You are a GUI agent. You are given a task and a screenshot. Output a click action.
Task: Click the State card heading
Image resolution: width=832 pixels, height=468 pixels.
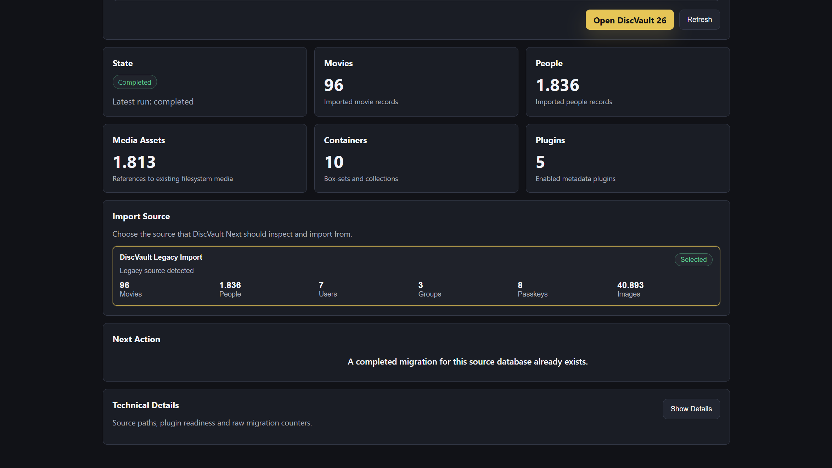pyautogui.click(x=123, y=63)
